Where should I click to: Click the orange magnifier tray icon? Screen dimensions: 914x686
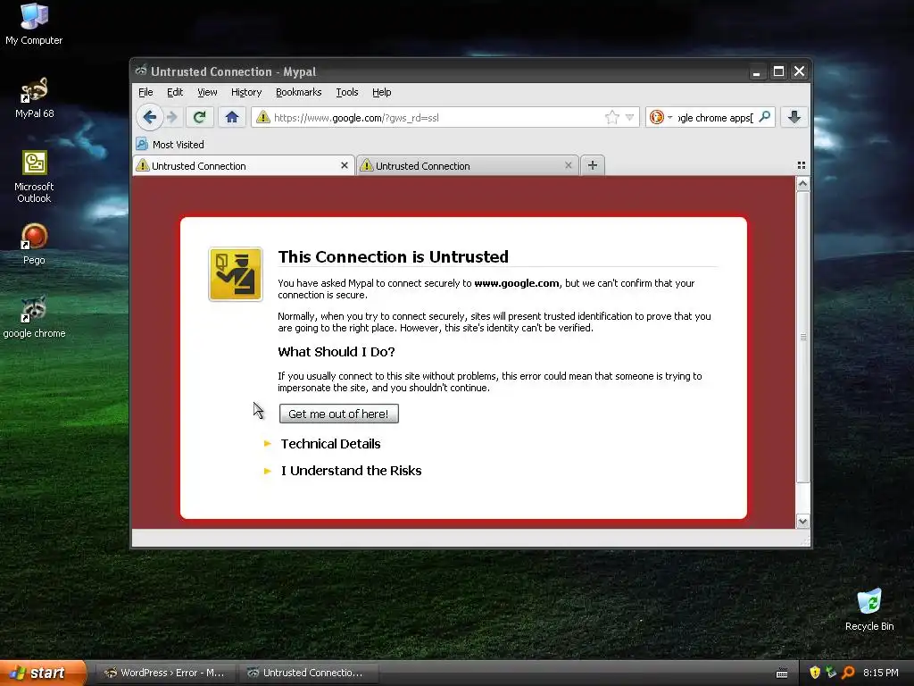pos(848,673)
